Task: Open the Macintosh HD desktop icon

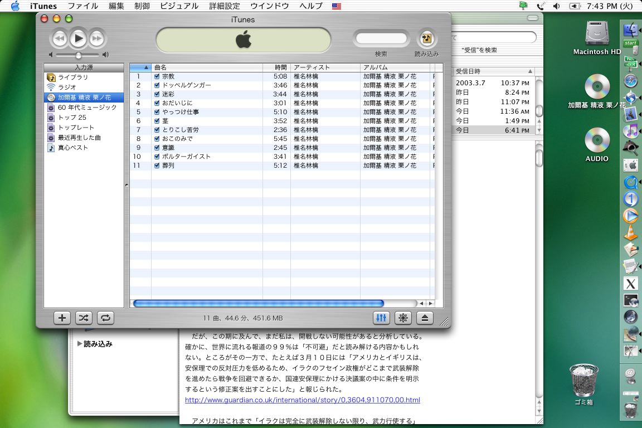Action: [x=597, y=38]
